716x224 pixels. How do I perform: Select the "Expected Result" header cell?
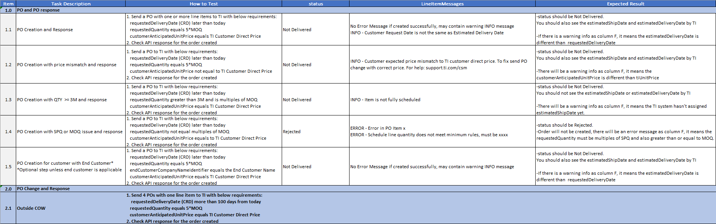[x=625, y=4]
